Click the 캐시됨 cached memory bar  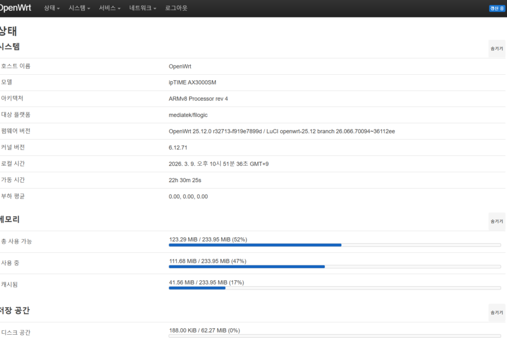click(335, 288)
